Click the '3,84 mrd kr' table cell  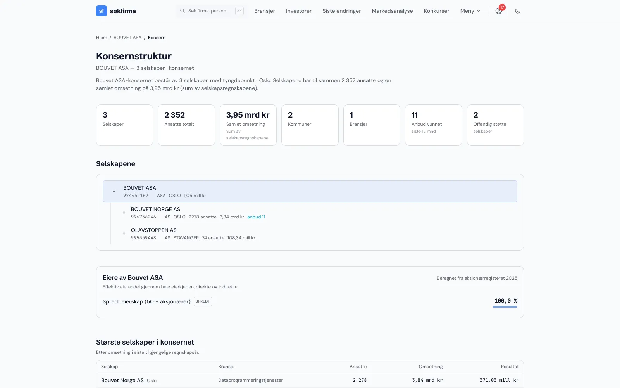427,380
